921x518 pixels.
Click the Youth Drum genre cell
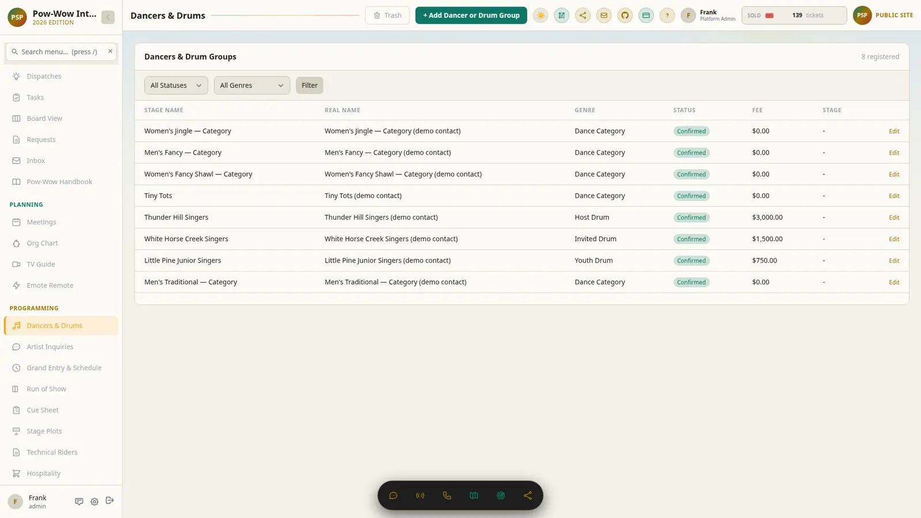pyautogui.click(x=593, y=261)
